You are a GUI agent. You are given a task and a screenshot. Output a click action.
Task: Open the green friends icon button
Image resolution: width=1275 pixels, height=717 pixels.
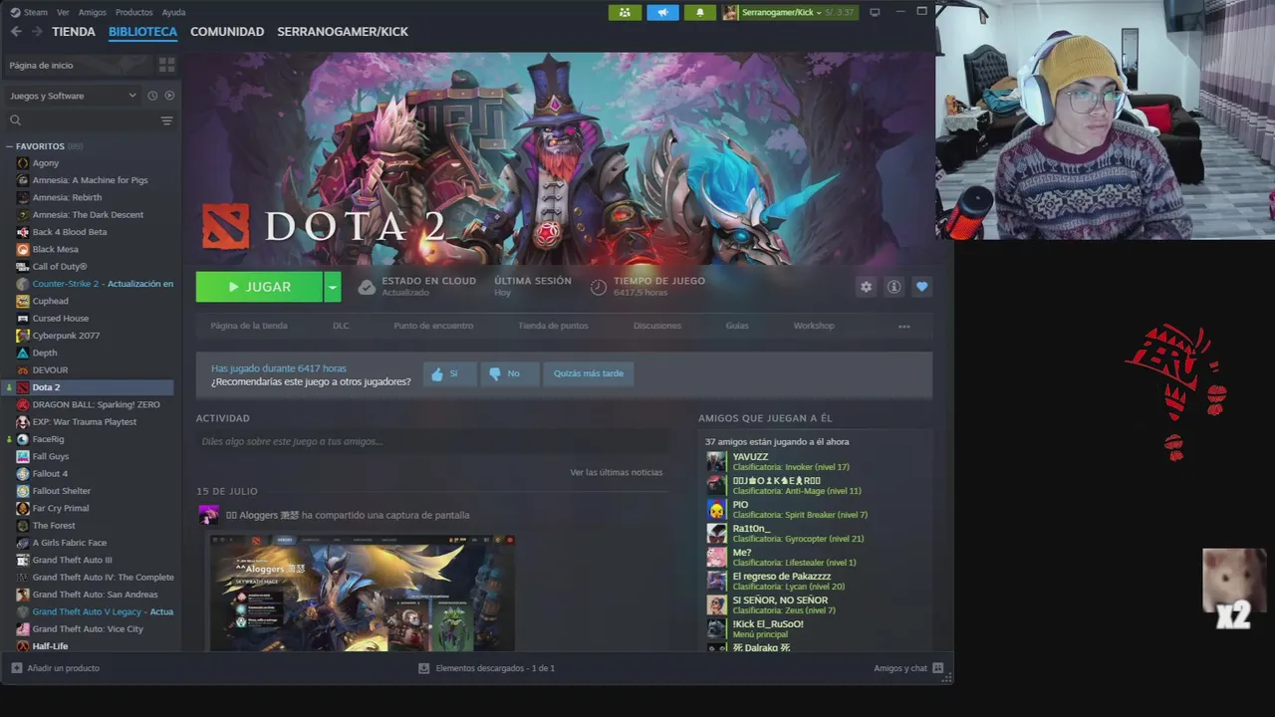pyautogui.click(x=625, y=12)
